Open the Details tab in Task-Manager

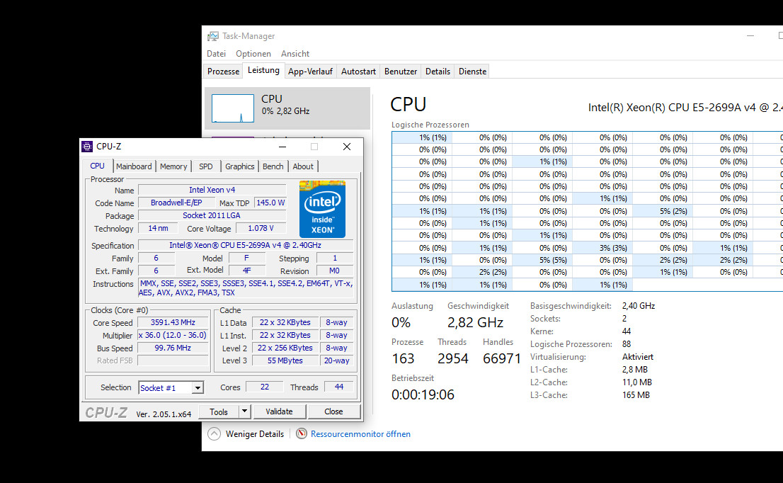438,72
